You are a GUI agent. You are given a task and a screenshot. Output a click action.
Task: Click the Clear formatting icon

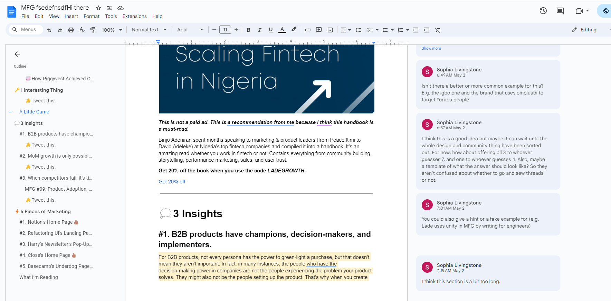tap(438, 30)
